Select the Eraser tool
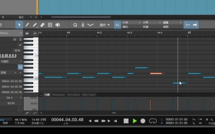The height and width of the screenshot is (134, 215). pyautogui.click(x=42, y=25)
